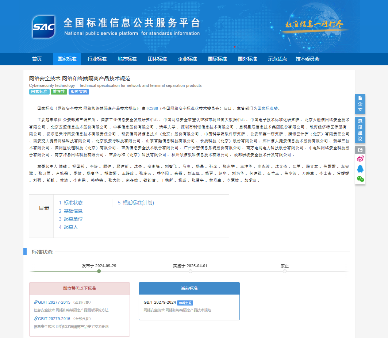This screenshot has height=338, width=388.
Task: Switch to 行业标准 navigation tab
Action: tap(97, 59)
